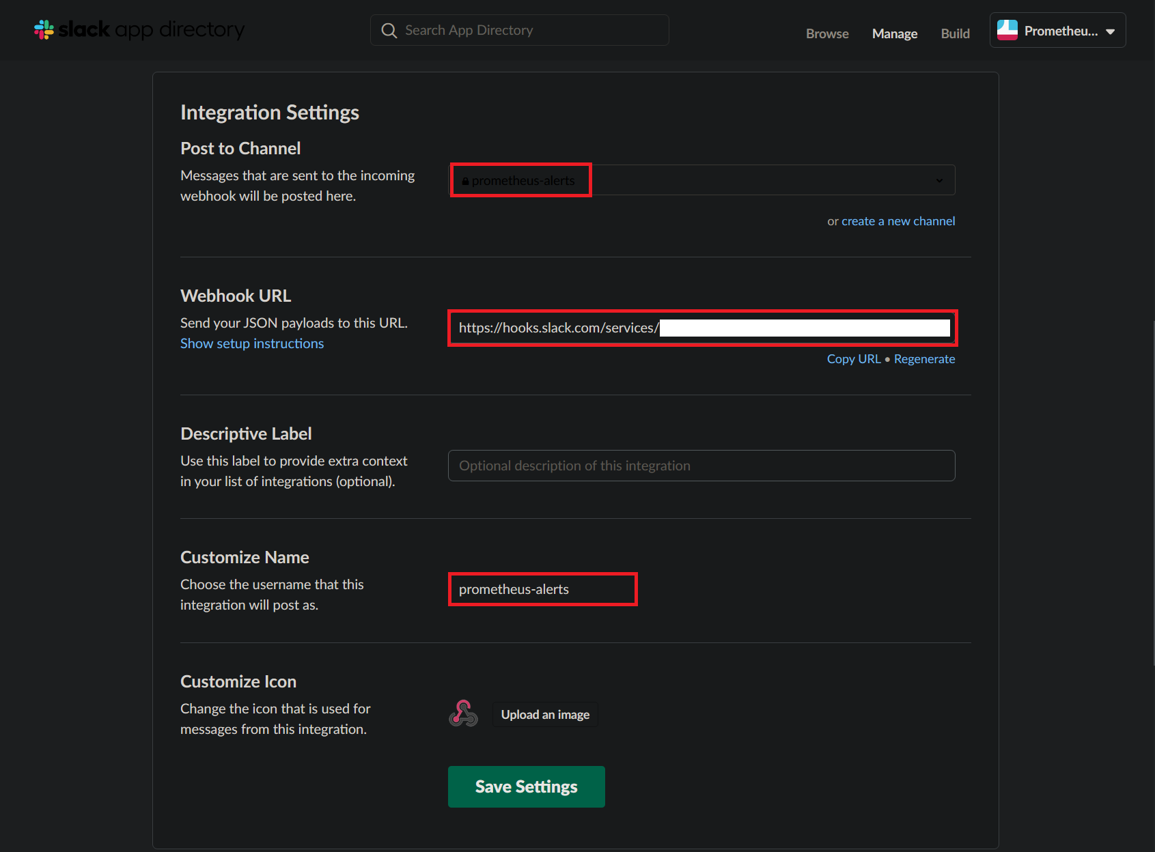Click the Copy URL link
The height and width of the screenshot is (852, 1155).
pyautogui.click(x=854, y=359)
